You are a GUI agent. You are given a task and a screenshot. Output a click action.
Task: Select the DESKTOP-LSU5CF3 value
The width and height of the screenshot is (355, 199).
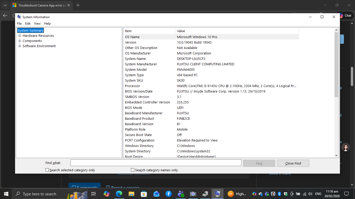pos(191,59)
